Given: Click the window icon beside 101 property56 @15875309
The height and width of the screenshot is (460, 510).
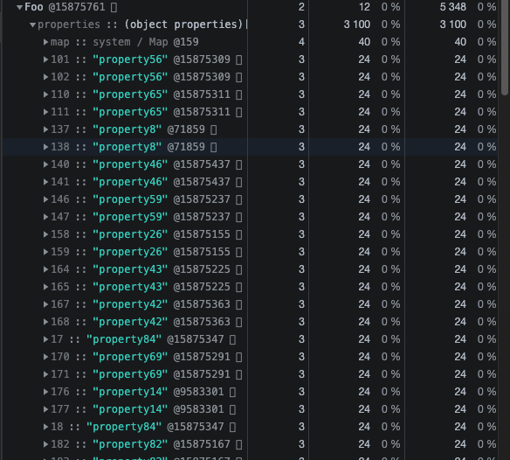Looking at the screenshot, I should click(x=238, y=59).
